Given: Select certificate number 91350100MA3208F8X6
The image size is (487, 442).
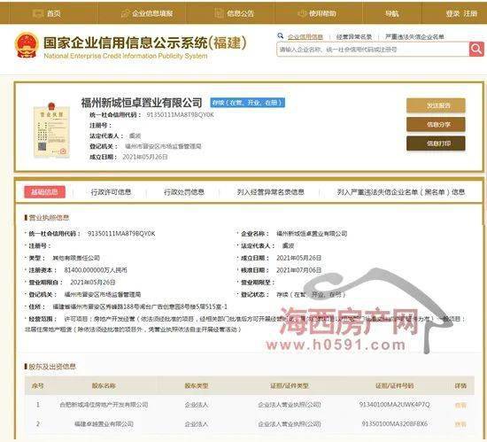Looking at the screenshot, I should 394,423.
